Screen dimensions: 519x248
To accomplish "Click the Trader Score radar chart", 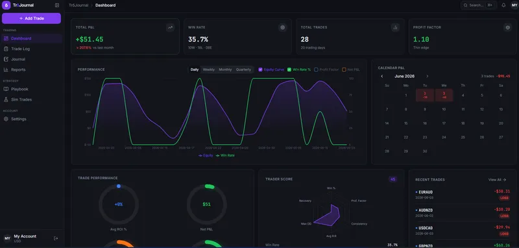I will pyautogui.click(x=332, y=212).
